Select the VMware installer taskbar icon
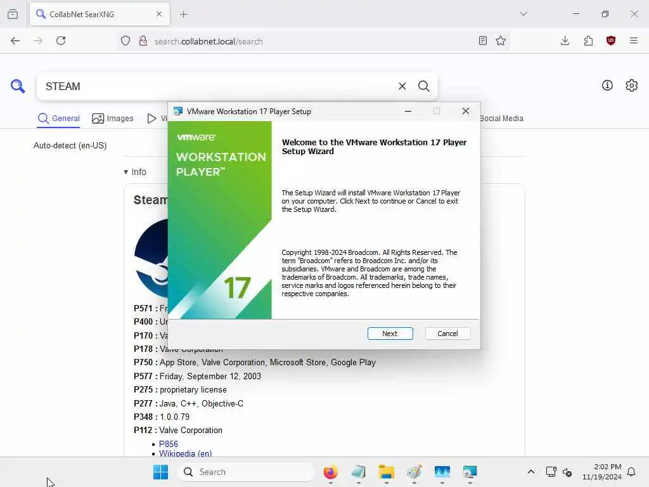The image size is (649, 487). (470, 472)
